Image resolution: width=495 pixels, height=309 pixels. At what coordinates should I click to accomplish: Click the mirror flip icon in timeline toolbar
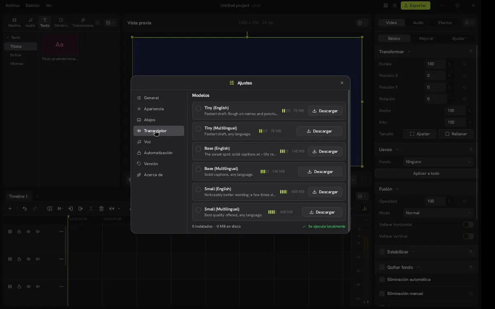pyautogui.click(x=111, y=208)
